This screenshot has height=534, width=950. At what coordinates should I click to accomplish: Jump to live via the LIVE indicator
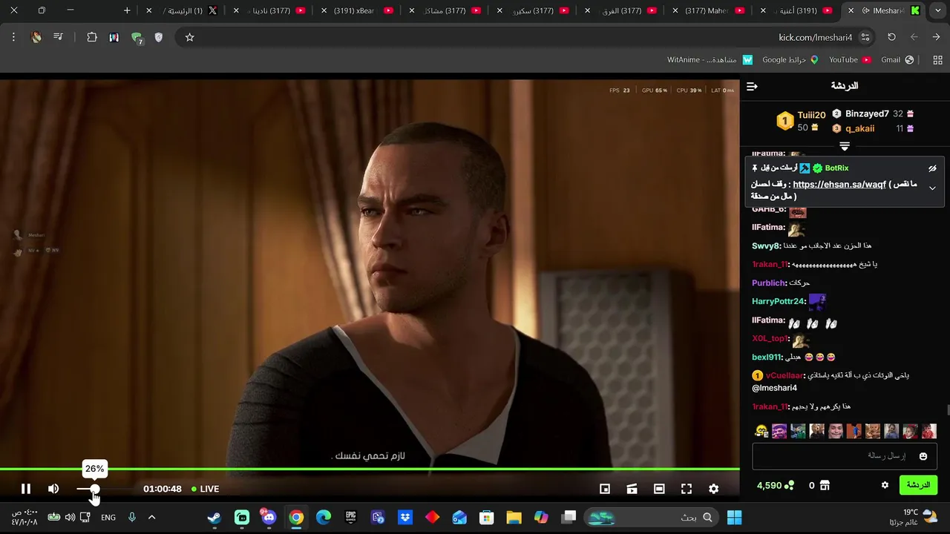205,489
